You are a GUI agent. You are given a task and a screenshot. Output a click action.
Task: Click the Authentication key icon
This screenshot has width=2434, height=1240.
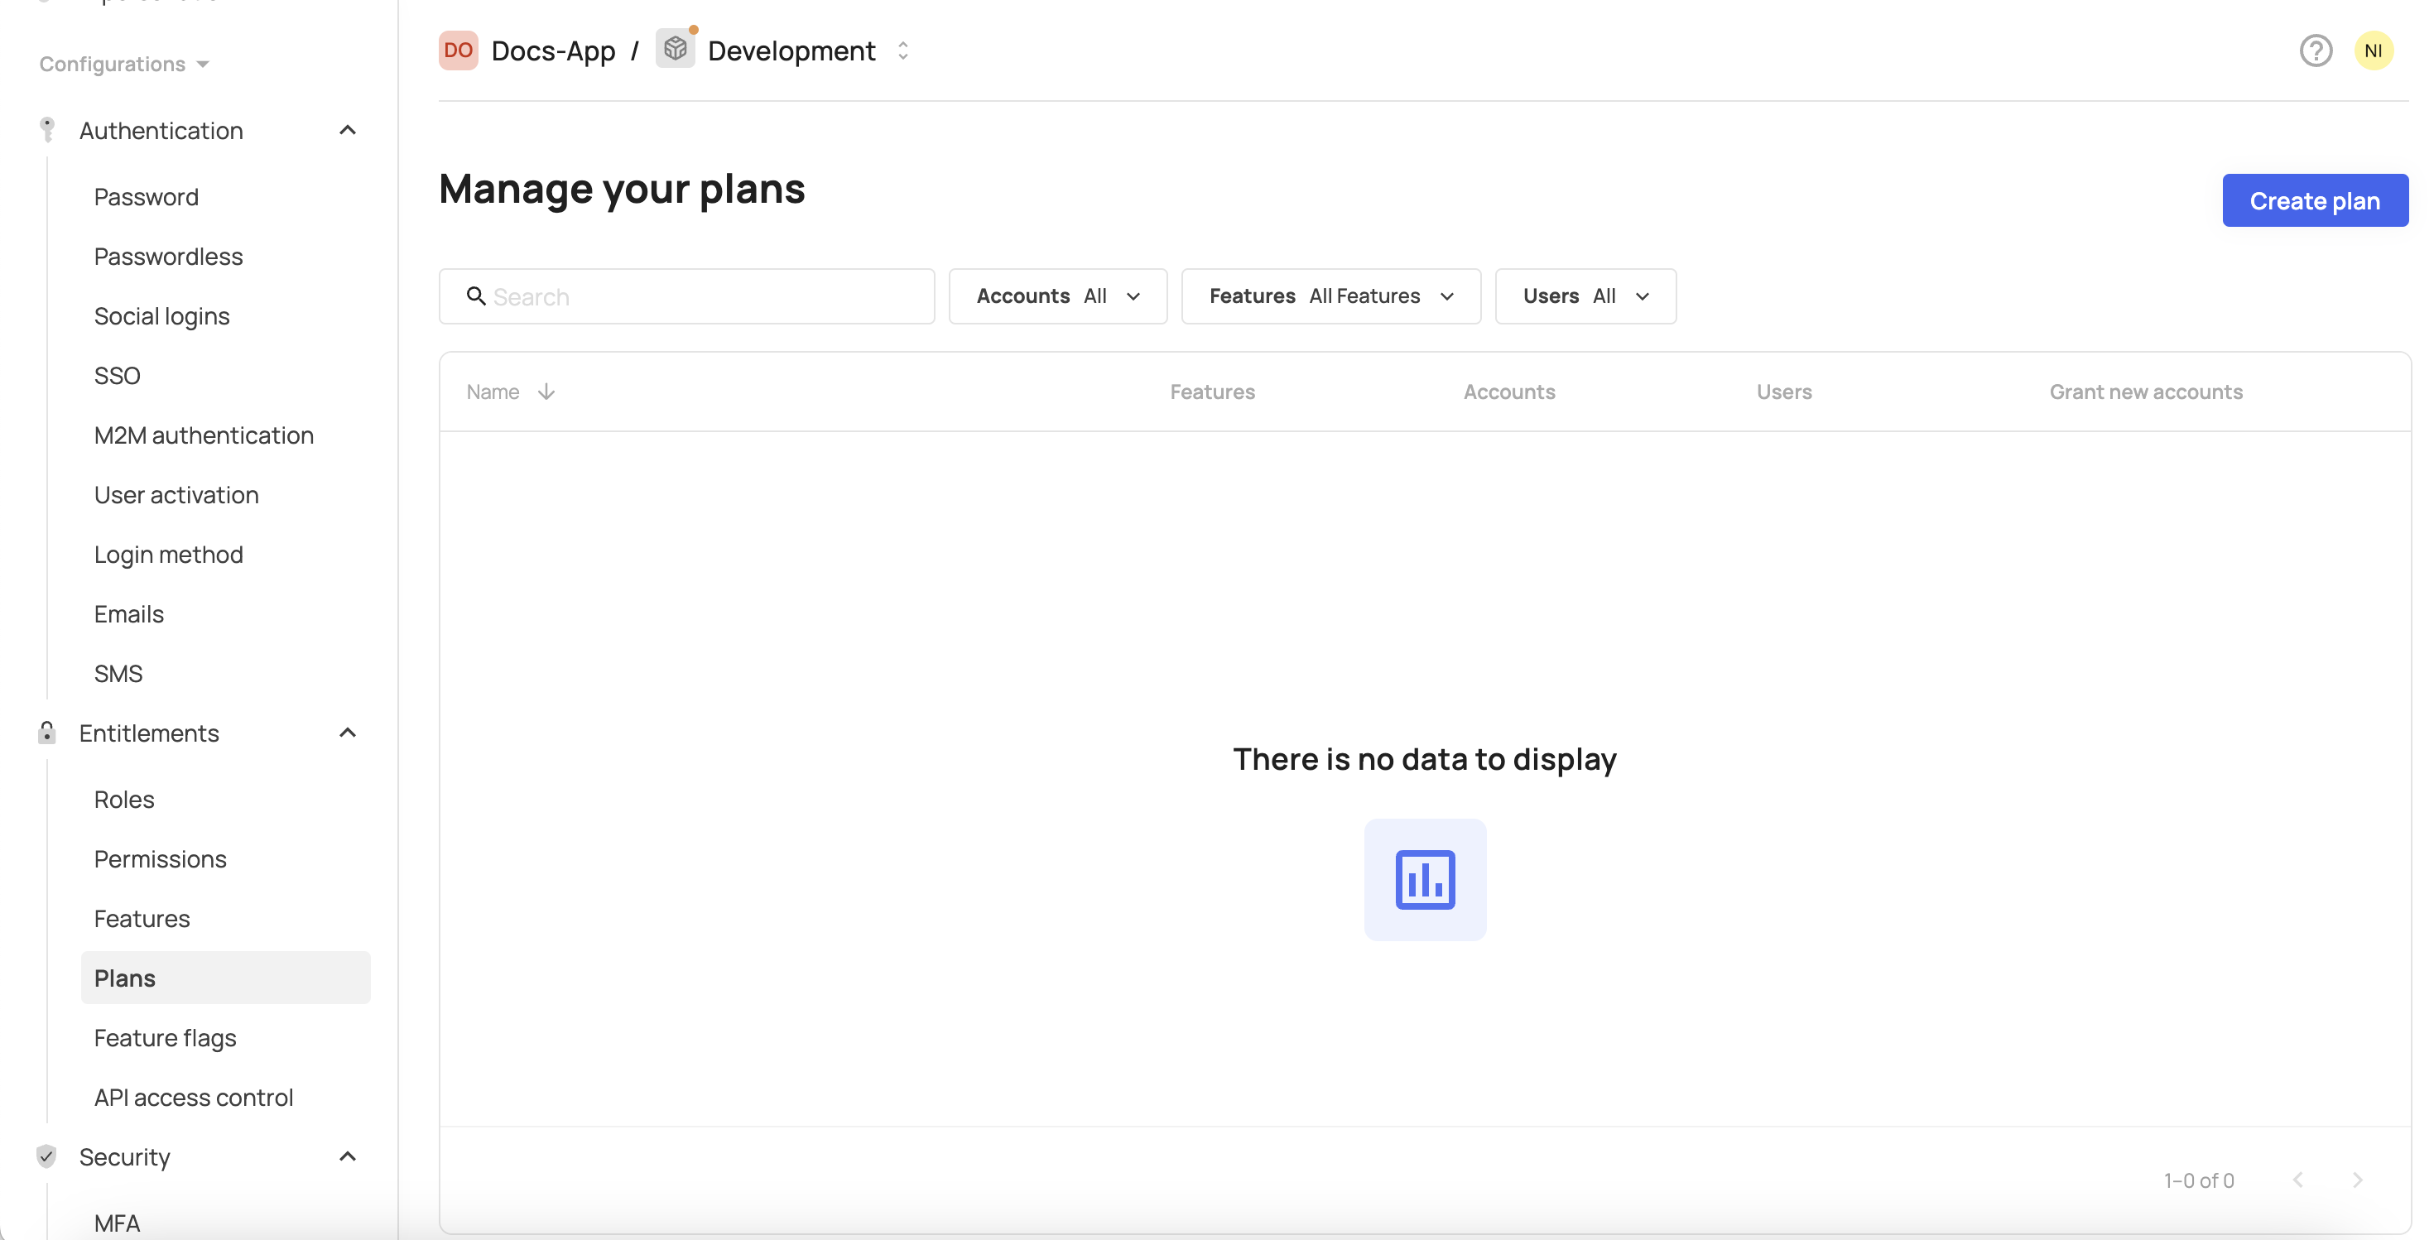point(47,130)
